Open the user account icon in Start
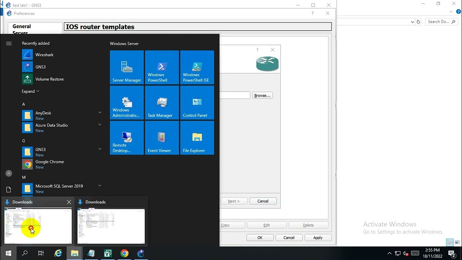462x260 pixels. (x=9, y=174)
